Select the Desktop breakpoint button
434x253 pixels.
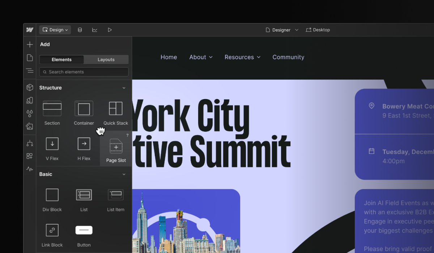(x=318, y=30)
